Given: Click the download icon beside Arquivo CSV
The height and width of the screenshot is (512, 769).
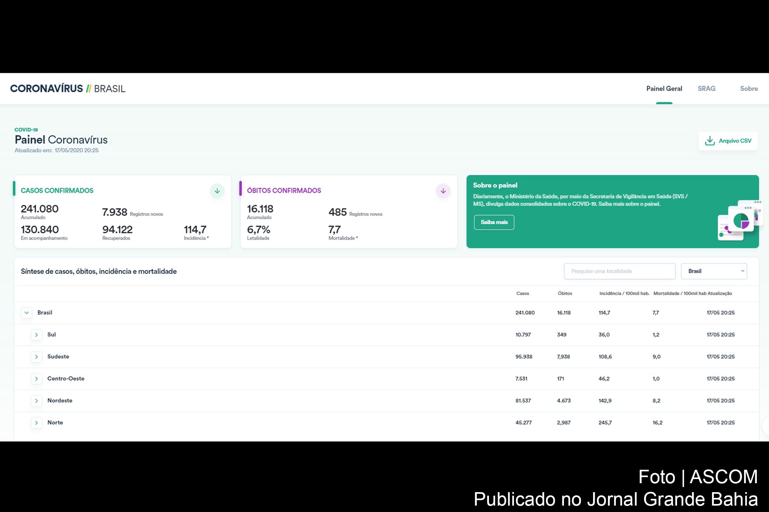Looking at the screenshot, I should [709, 141].
